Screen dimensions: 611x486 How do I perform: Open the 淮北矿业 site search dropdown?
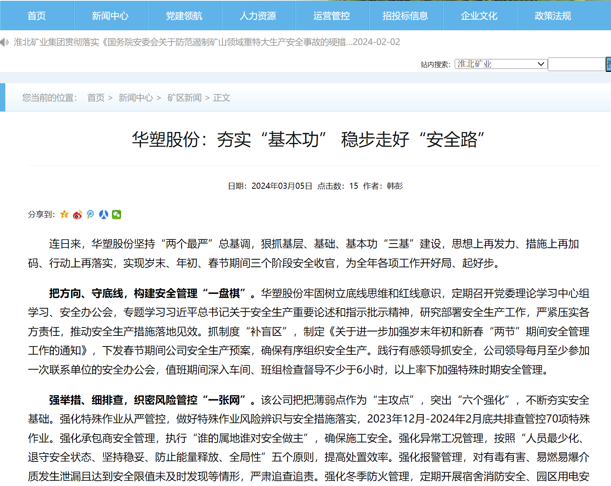click(501, 64)
